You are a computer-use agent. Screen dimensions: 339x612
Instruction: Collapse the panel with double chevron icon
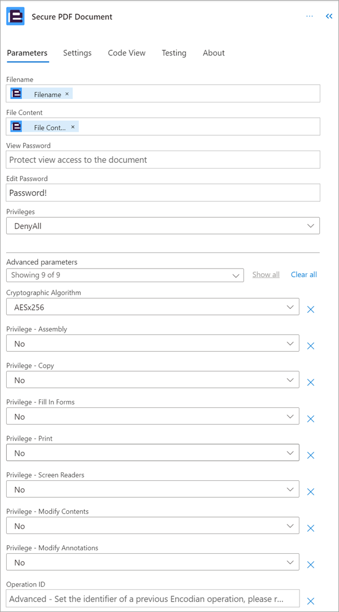[329, 16]
